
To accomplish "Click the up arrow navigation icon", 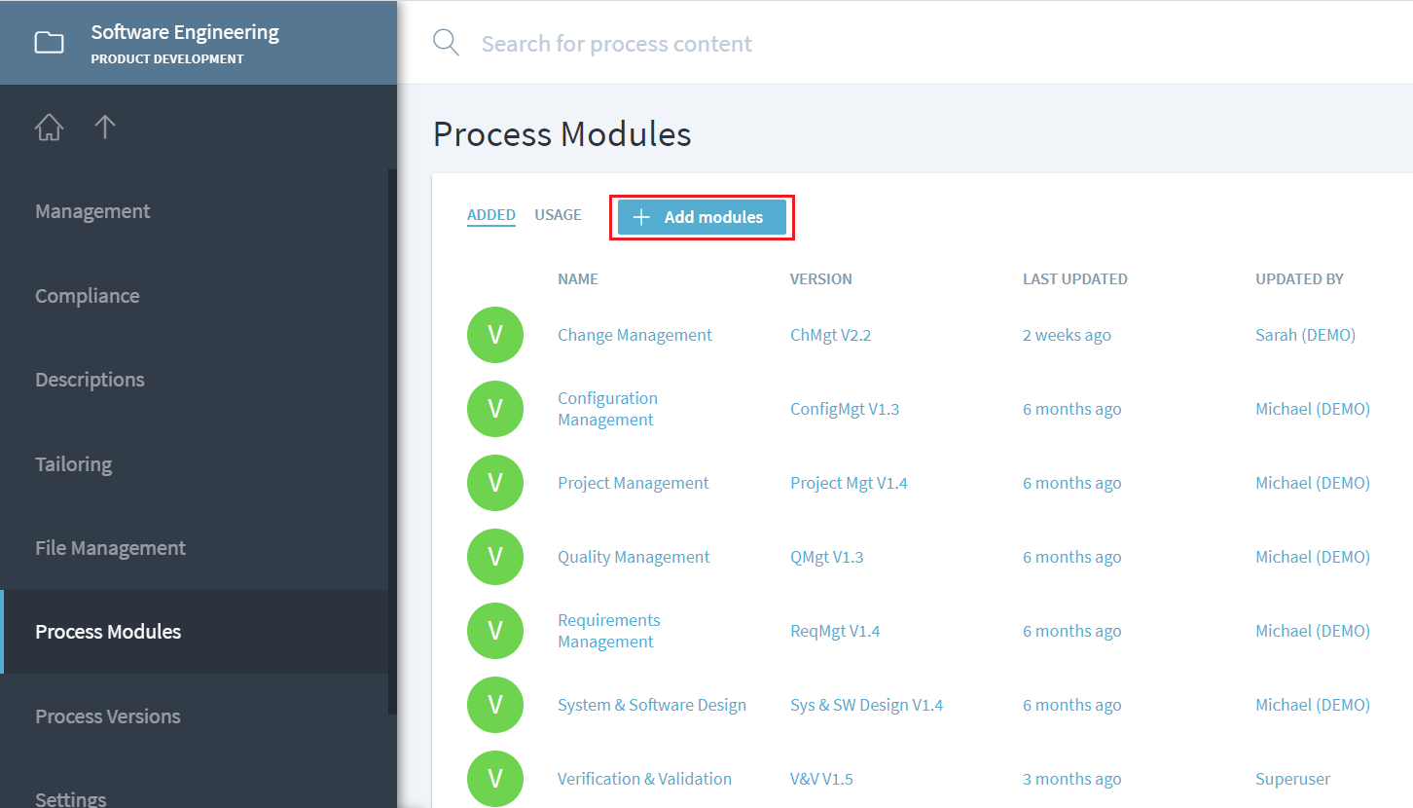I will point(105,128).
